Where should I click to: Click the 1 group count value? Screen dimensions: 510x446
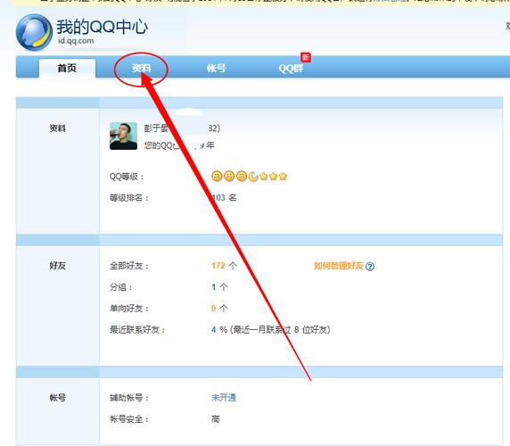point(214,287)
